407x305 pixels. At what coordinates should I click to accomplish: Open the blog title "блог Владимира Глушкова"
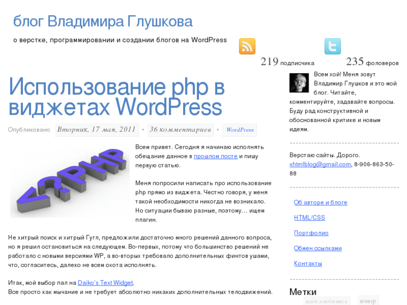[103, 21]
